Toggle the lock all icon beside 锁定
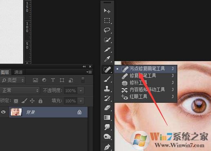Viewport: 211px width, 151px height. coord(40,101)
